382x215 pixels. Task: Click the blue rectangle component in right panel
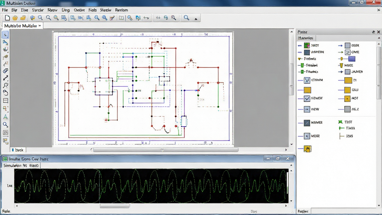click(x=351, y=59)
